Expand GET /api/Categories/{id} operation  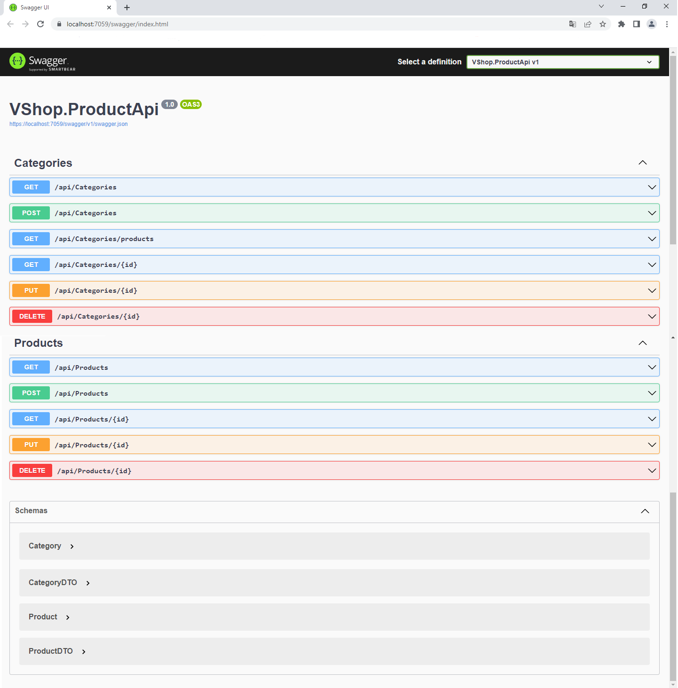click(x=334, y=265)
